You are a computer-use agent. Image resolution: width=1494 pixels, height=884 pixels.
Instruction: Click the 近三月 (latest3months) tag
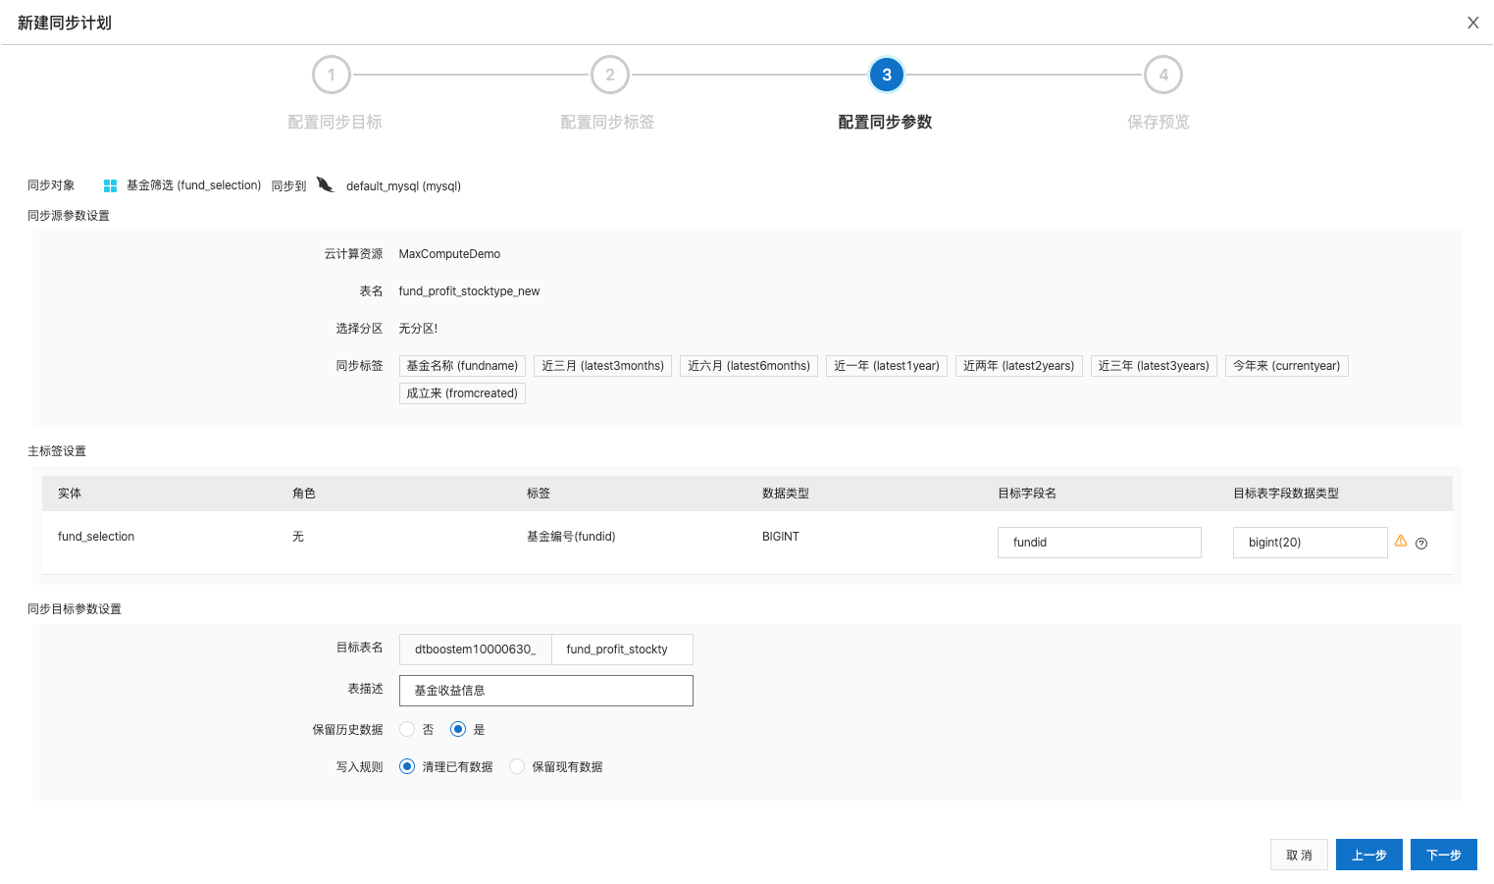pos(603,366)
